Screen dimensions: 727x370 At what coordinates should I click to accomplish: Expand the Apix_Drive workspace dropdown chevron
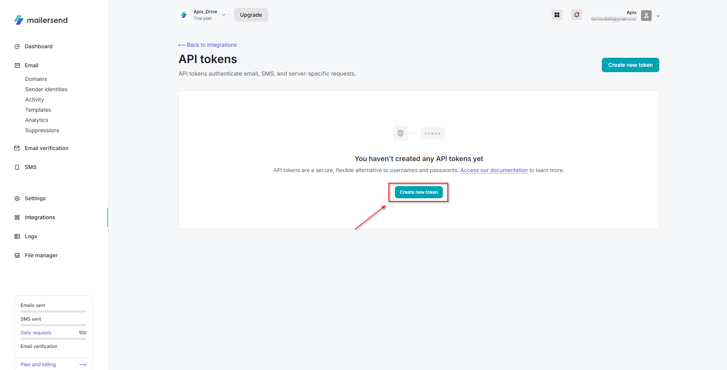[224, 15]
